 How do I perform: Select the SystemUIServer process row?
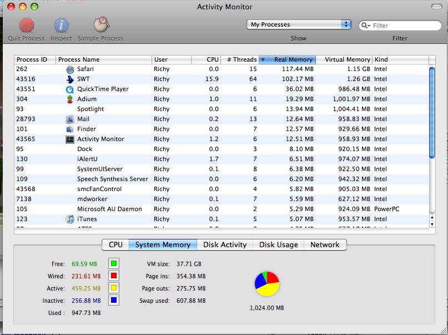pyautogui.click(x=222, y=169)
